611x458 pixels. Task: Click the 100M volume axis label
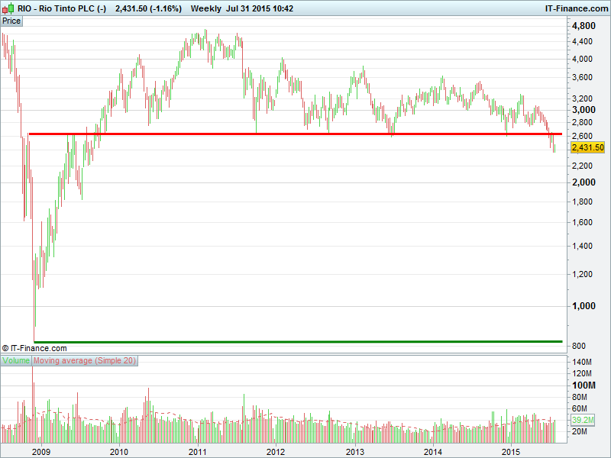click(x=584, y=385)
